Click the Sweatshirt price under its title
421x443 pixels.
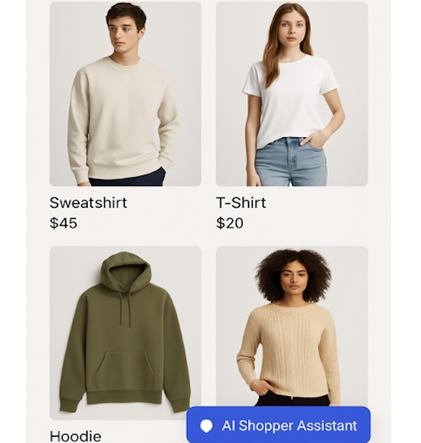tap(64, 223)
